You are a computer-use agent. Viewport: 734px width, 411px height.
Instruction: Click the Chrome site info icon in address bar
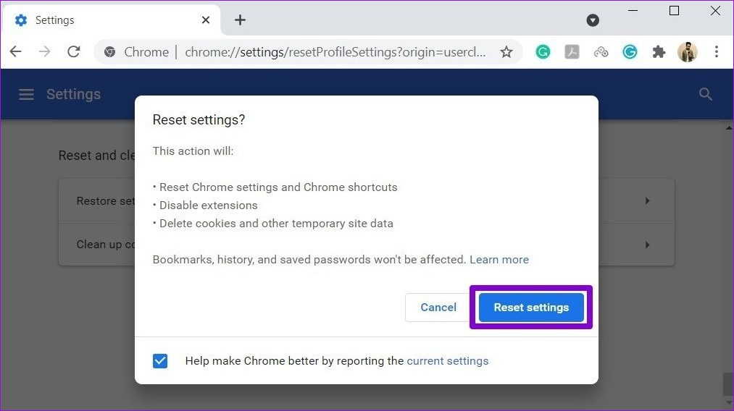[110, 52]
